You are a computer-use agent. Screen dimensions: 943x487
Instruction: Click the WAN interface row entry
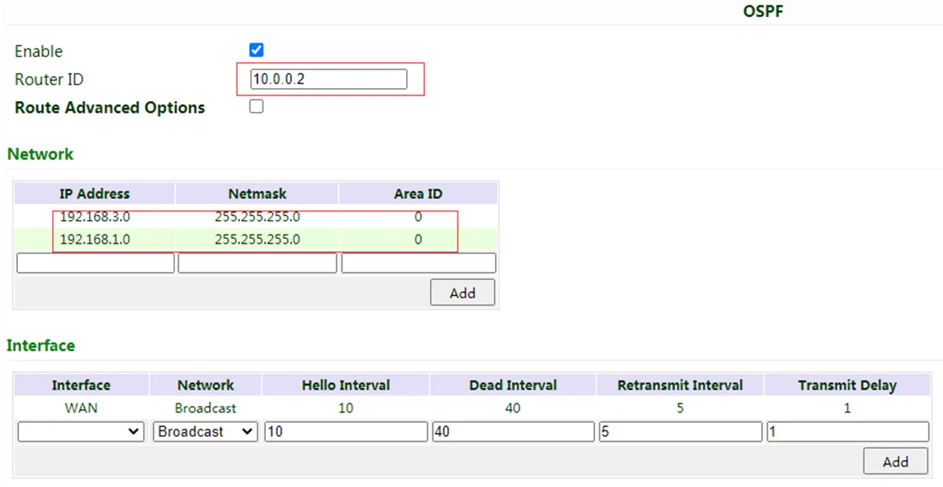coord(81,408)
